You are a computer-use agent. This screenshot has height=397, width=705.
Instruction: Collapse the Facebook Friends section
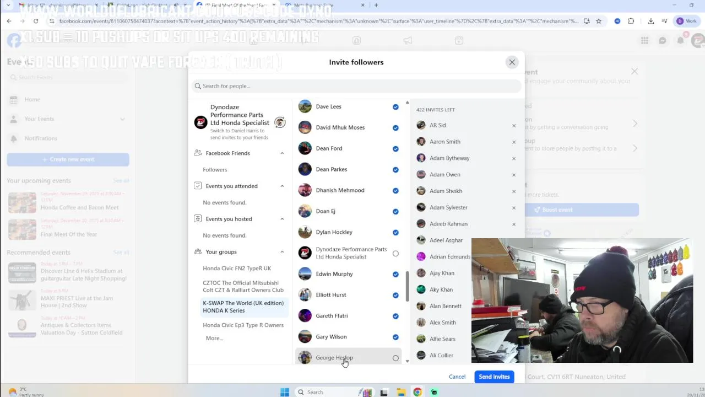pyautogui.click(x=282, y=153)
